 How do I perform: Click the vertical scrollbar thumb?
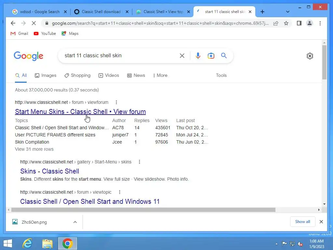point(324,62)
